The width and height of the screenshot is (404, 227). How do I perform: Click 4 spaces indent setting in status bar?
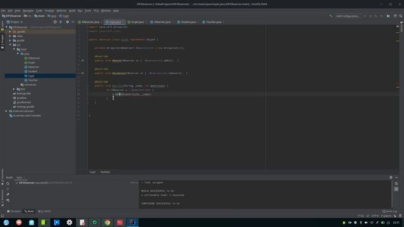click(386, 216)
